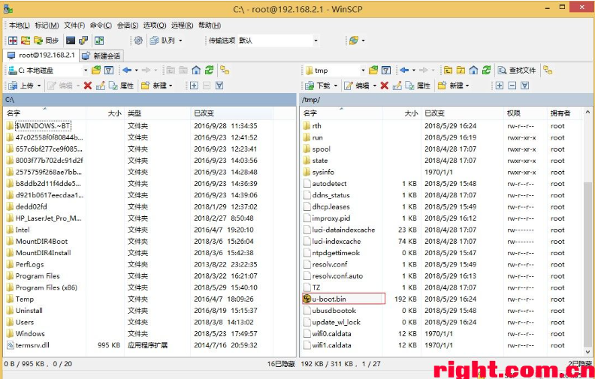This screenshot has height=379, width=595.
Task: Go to remote home directory icon
Action: point(473,70)
